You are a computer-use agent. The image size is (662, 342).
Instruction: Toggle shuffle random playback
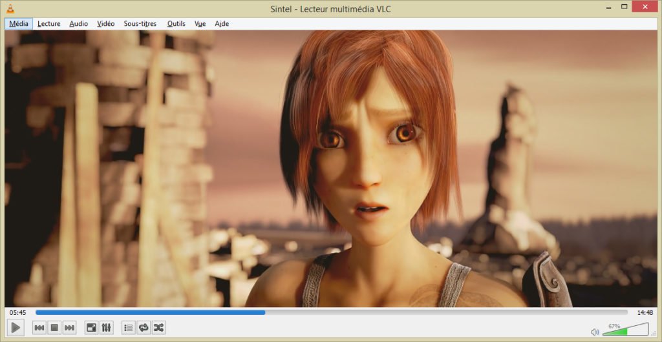pos(158,328)
